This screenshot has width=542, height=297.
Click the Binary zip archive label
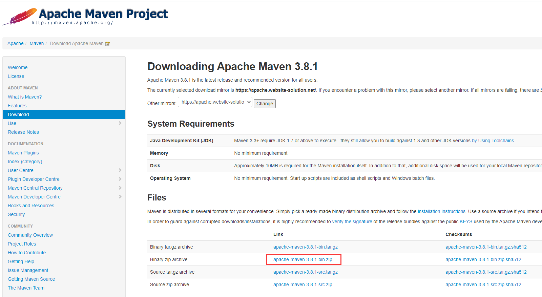click(169, 259)
